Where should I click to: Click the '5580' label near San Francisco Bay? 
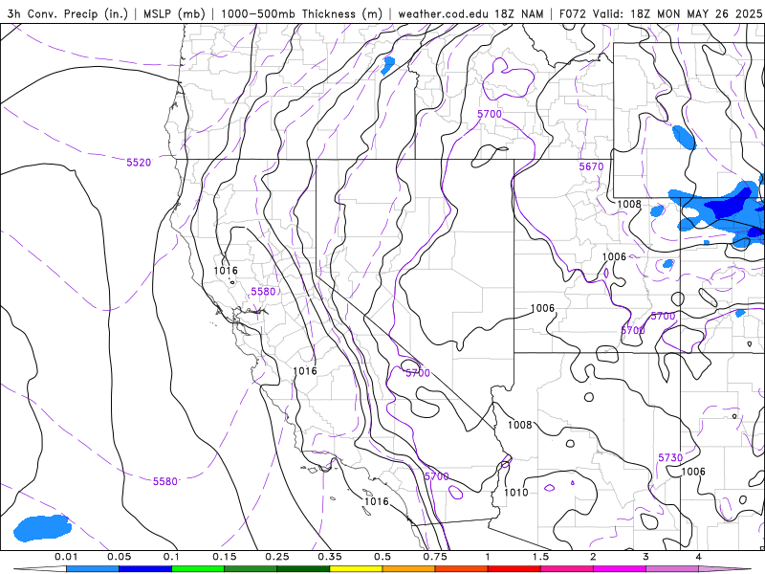[x=263, y=292]
